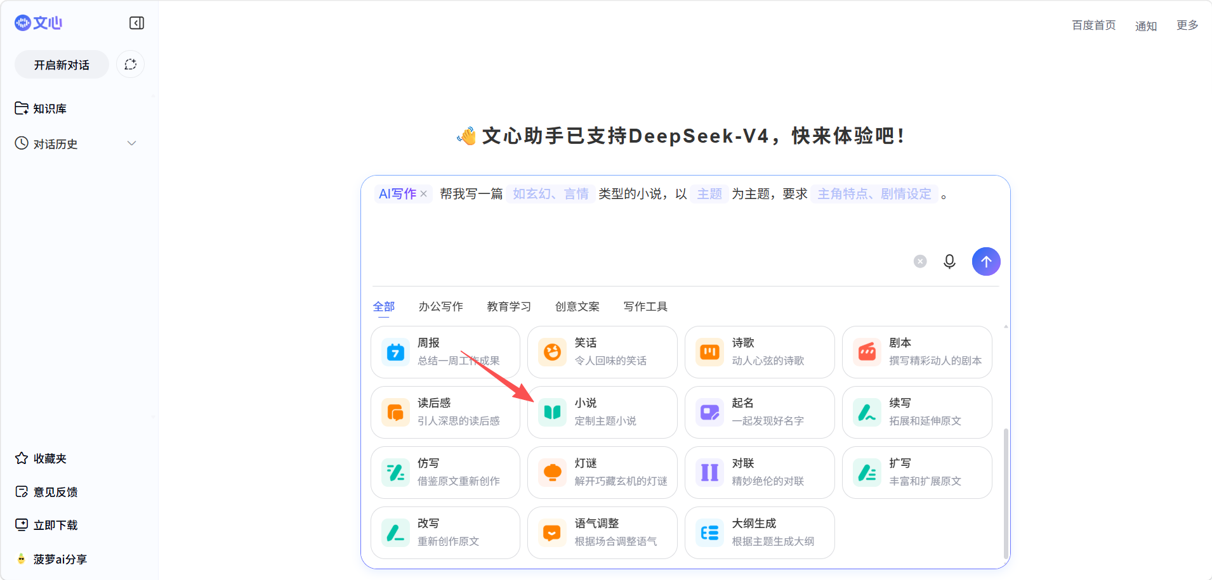Click the 令人回味的笑话 text
The height and width of the screenshot is (580, 1212).
point(611,361)
